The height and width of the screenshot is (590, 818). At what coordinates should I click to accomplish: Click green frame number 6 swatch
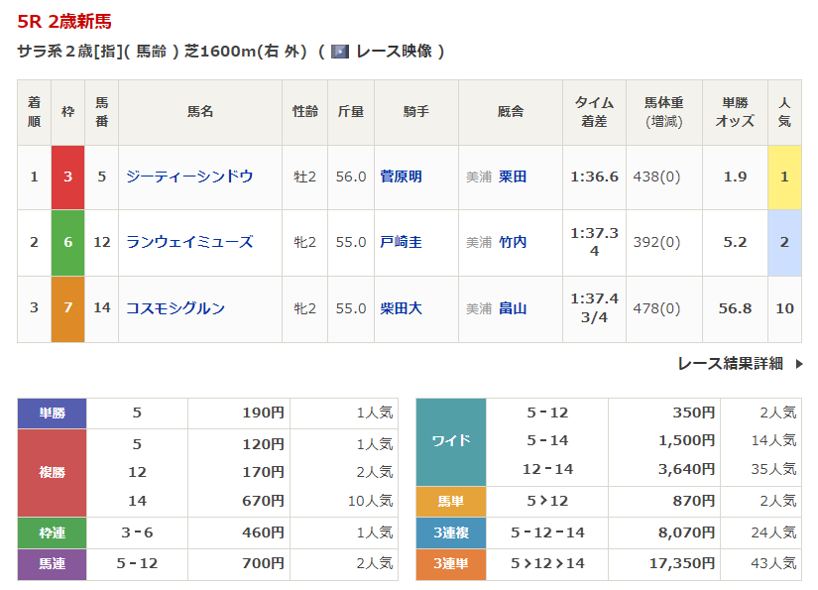[x=67, y=242]
